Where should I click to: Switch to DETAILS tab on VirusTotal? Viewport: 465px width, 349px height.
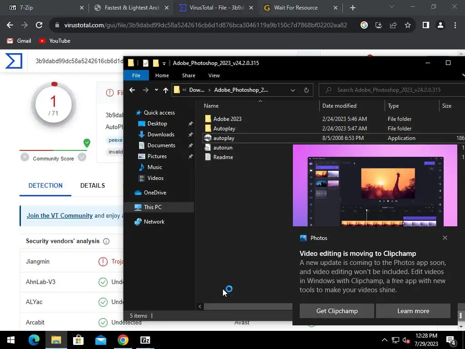(x=93, y=185)
